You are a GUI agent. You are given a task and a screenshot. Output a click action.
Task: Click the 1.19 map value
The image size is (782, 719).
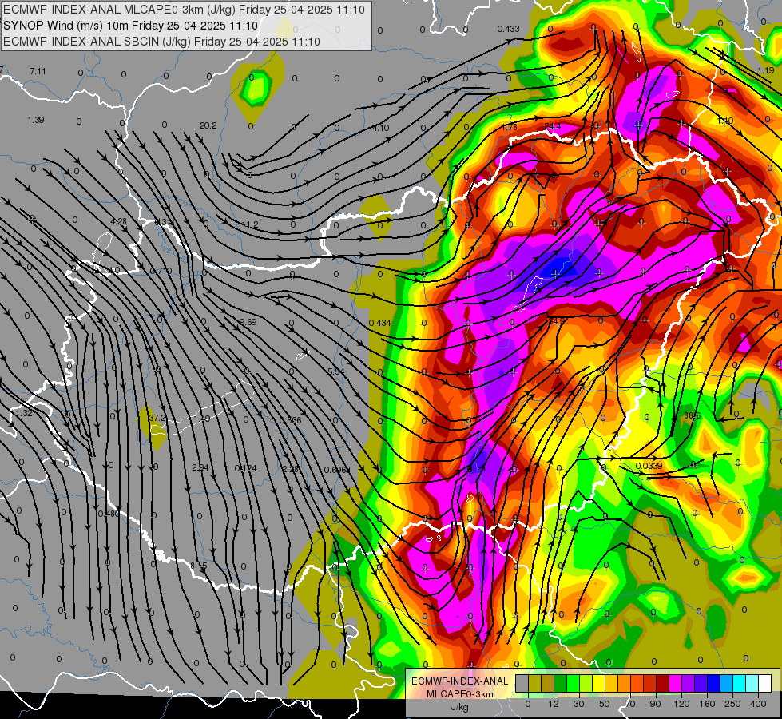765,70
